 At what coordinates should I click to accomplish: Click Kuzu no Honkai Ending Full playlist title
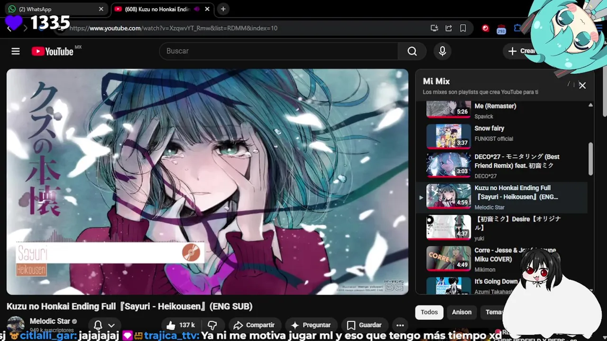[x=516, y=192]
